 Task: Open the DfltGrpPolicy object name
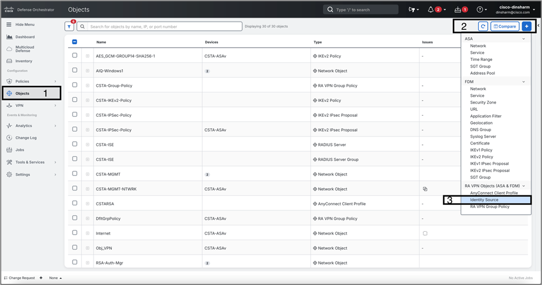[108, 219]
